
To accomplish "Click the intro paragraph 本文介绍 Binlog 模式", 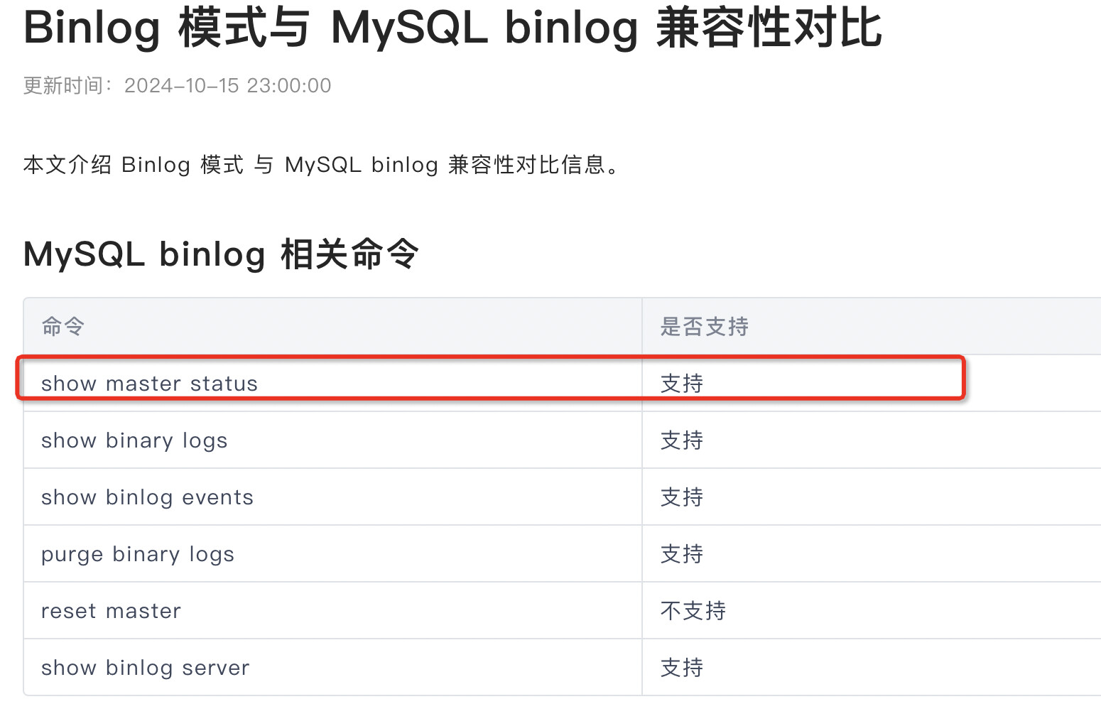I will point(322,165).
